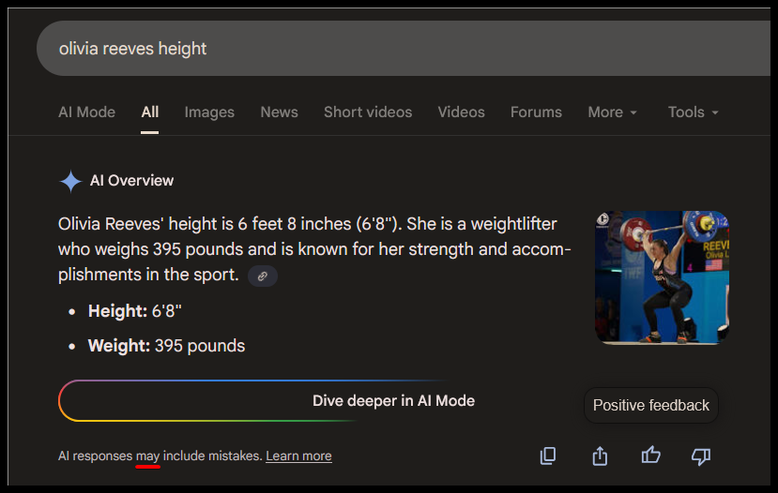Copy the AI Overview response
Image resolution: width=778 pixels, height=493 pixels.
[548, 456]
